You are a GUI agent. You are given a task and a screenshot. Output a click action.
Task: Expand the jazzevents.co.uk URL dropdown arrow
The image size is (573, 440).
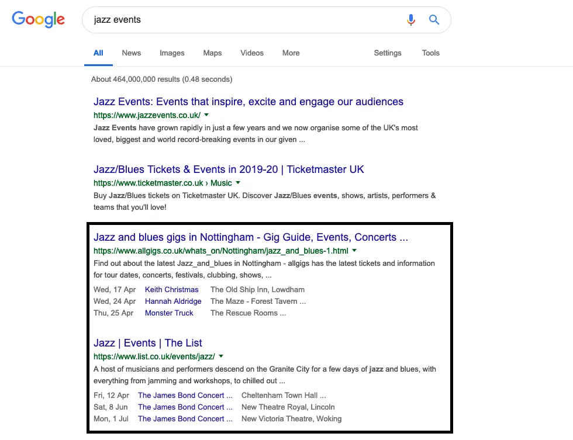coord(206,115)
